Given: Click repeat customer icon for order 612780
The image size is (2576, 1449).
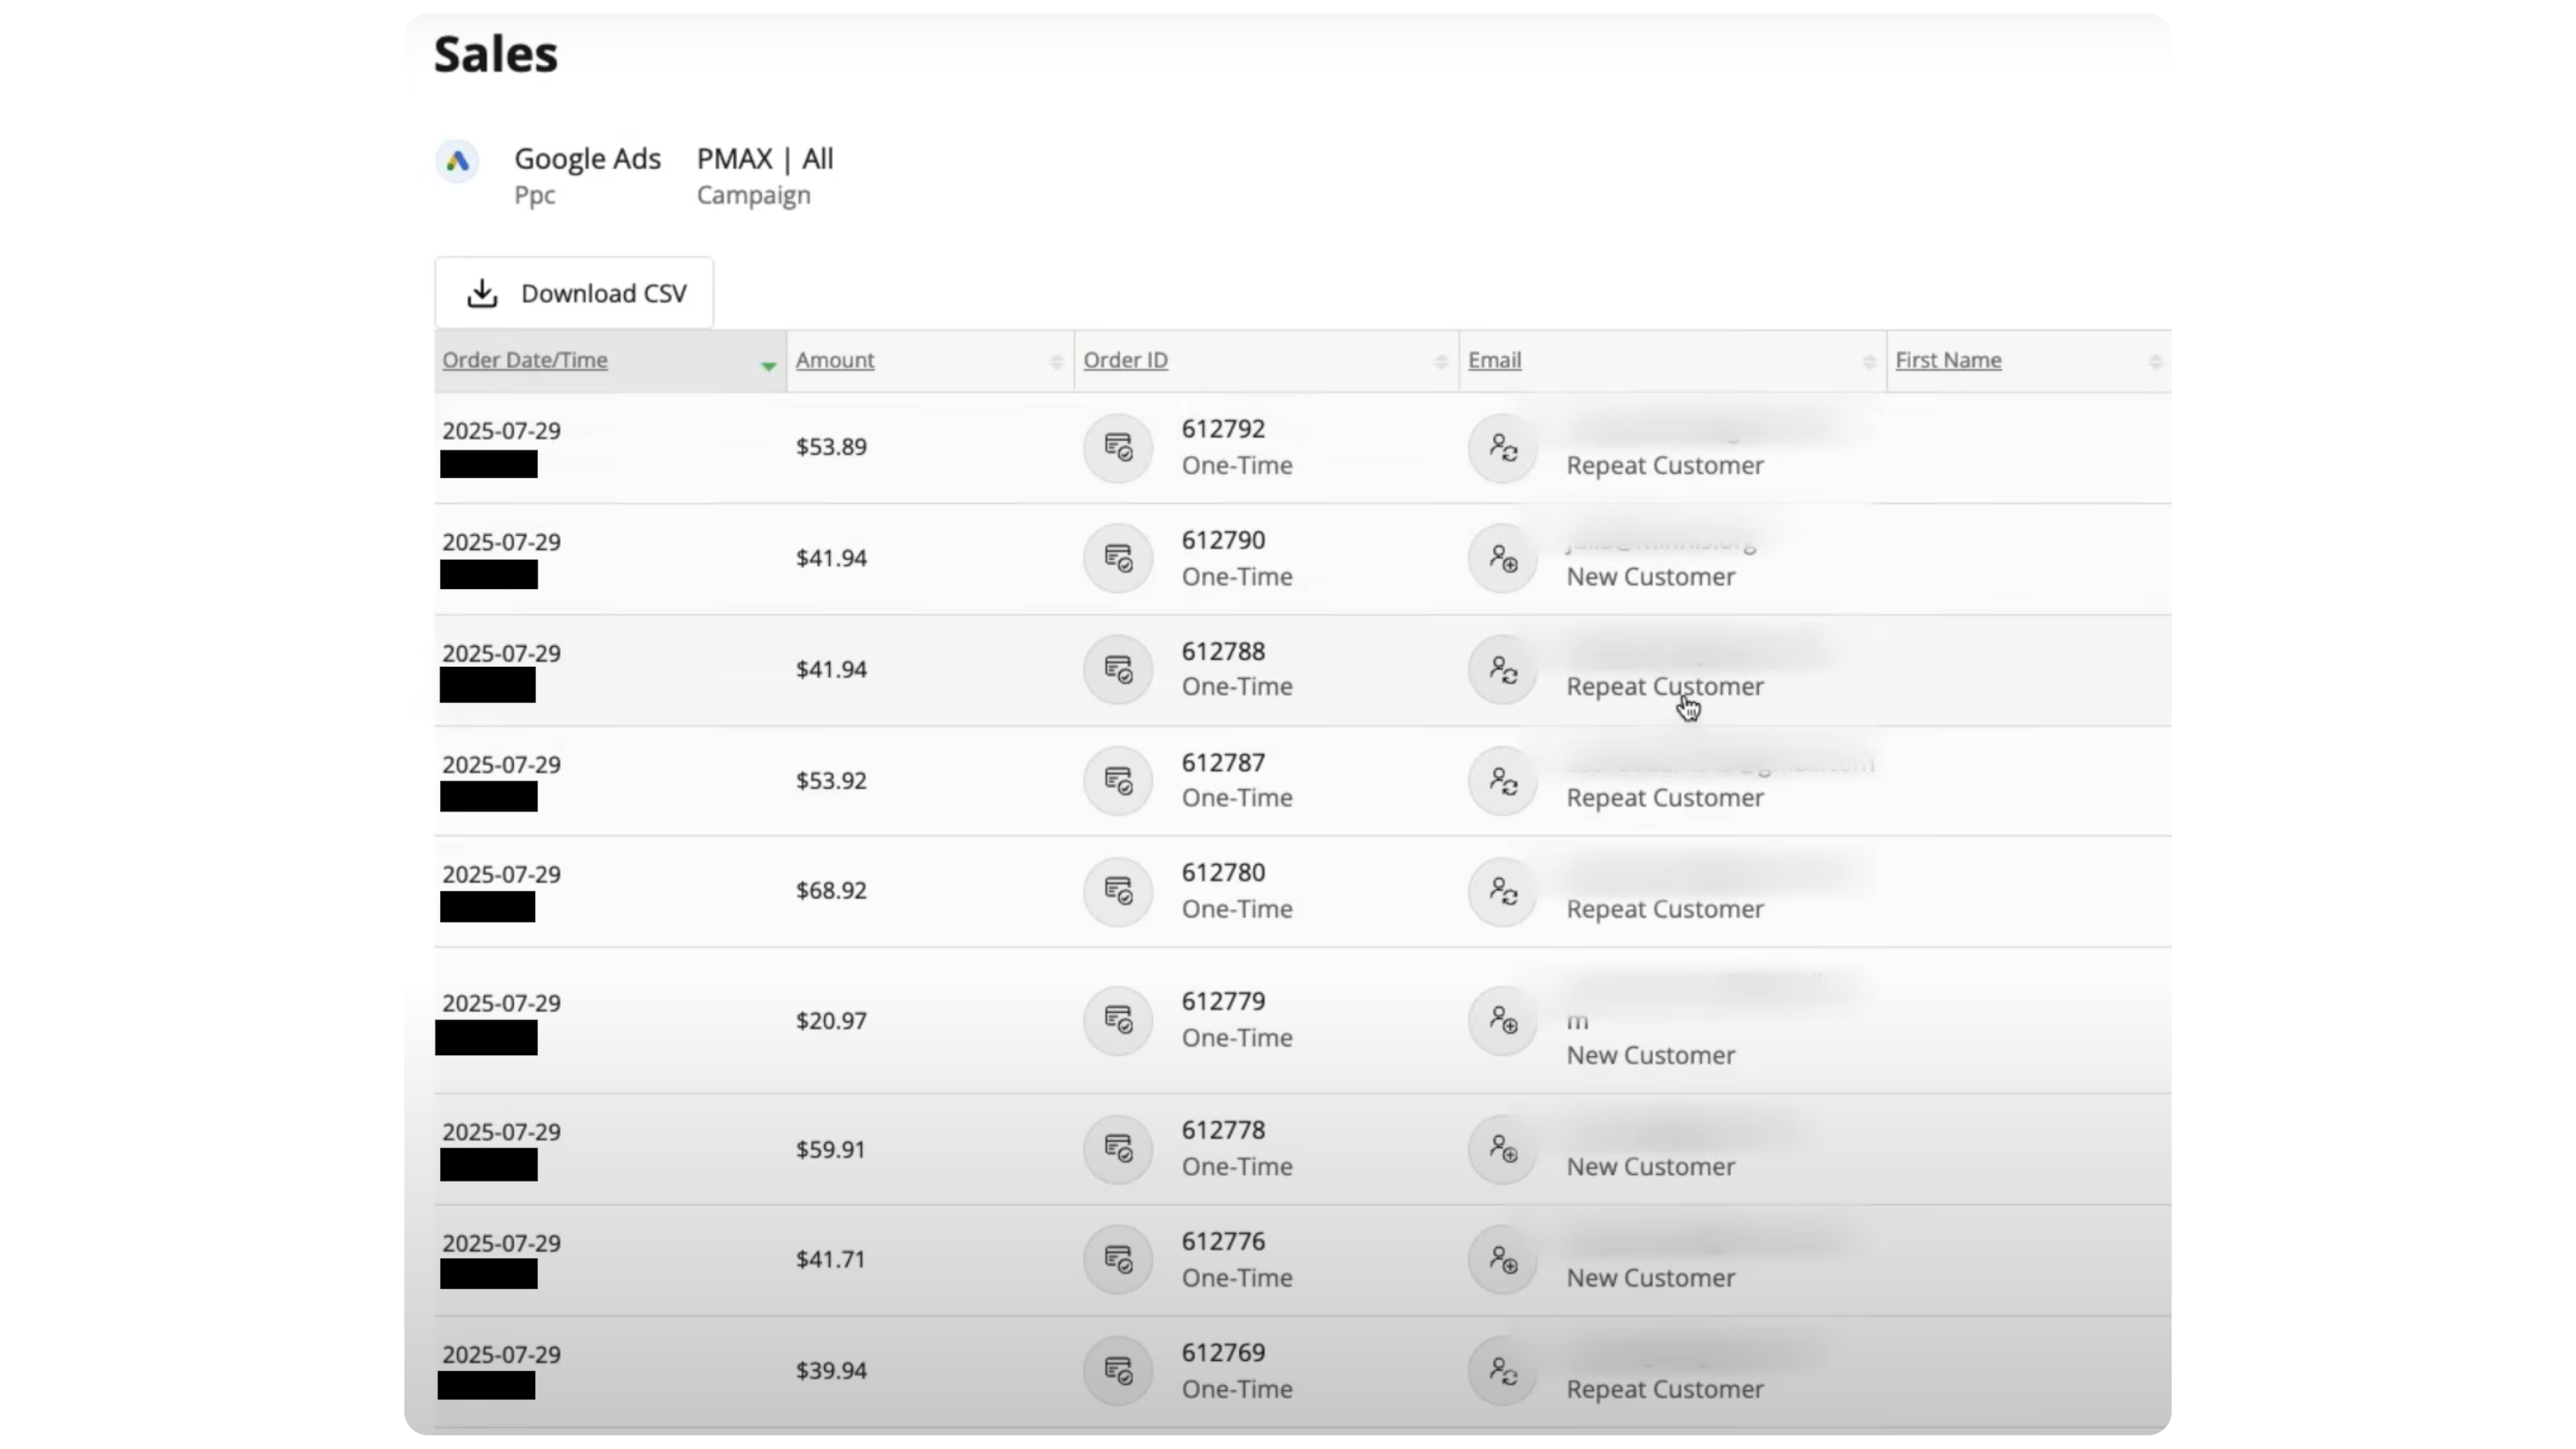Looking at the screenshot, I should pyautogui.click(x=1502, y=891).
